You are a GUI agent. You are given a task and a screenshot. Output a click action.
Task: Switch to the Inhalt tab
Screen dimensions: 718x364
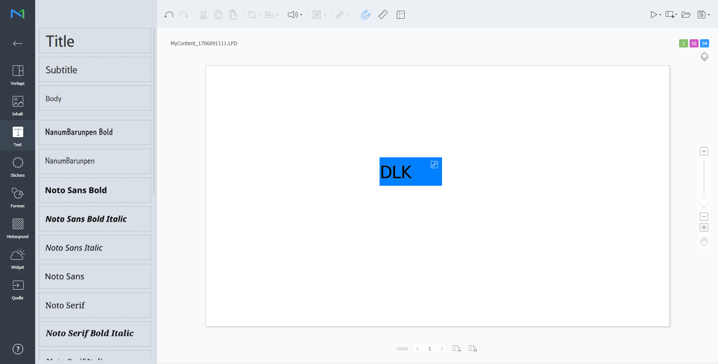coord(18,105)
